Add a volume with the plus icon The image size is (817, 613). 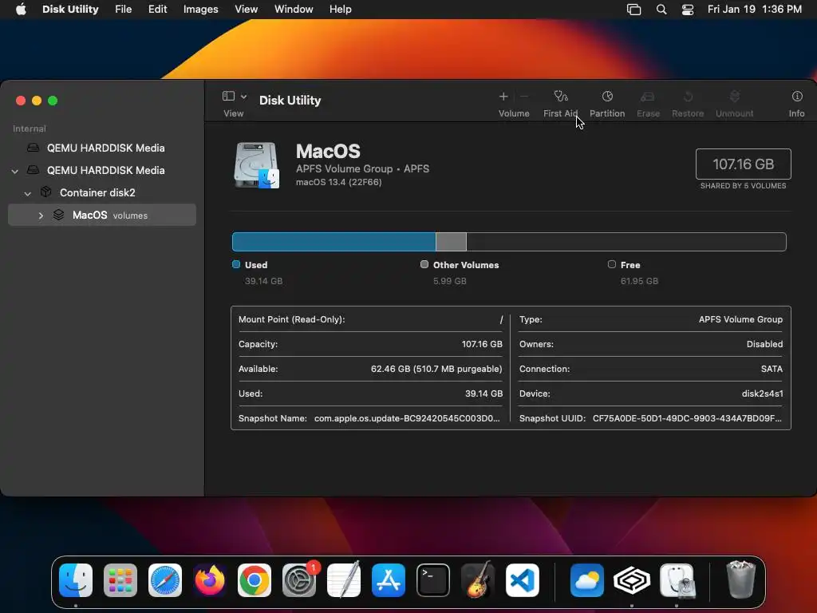click(503, 97)
